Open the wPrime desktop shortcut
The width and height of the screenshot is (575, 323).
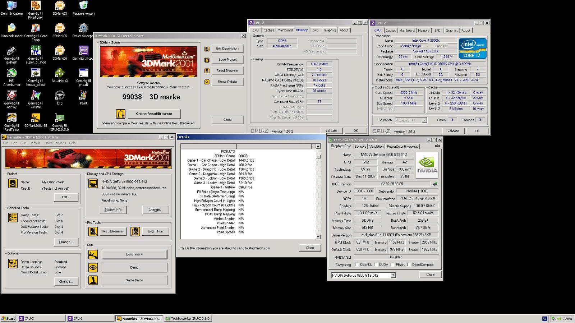(x=36, y=100)
